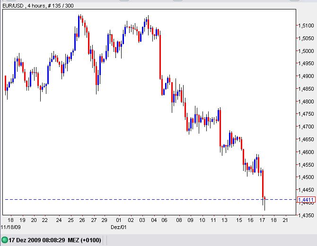This screenshot has width=317, height=246.
Task: Click the dashed current price line
Action: pos(150,199)
